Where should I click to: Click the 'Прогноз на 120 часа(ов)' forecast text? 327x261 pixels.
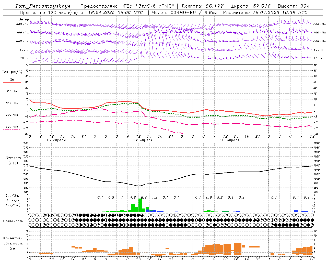tap(49, 12)
